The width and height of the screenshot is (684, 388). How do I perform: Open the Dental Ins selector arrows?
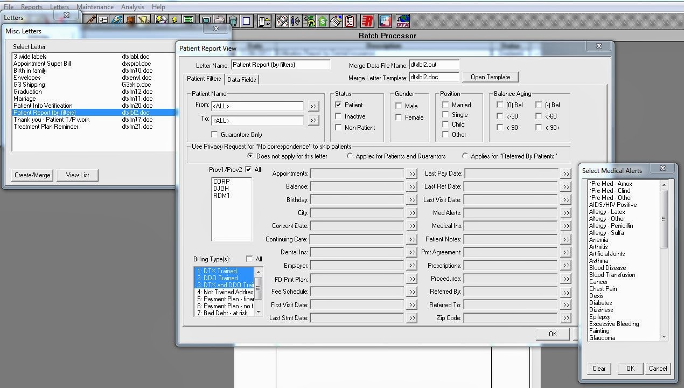click(x=411, y=253)
